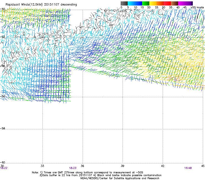Image resolution: width=205 pixels, height=180 pixels.
Task: Click the title text 'Rapidsact Winds(12.5KM)'
Action: [24, 5]
